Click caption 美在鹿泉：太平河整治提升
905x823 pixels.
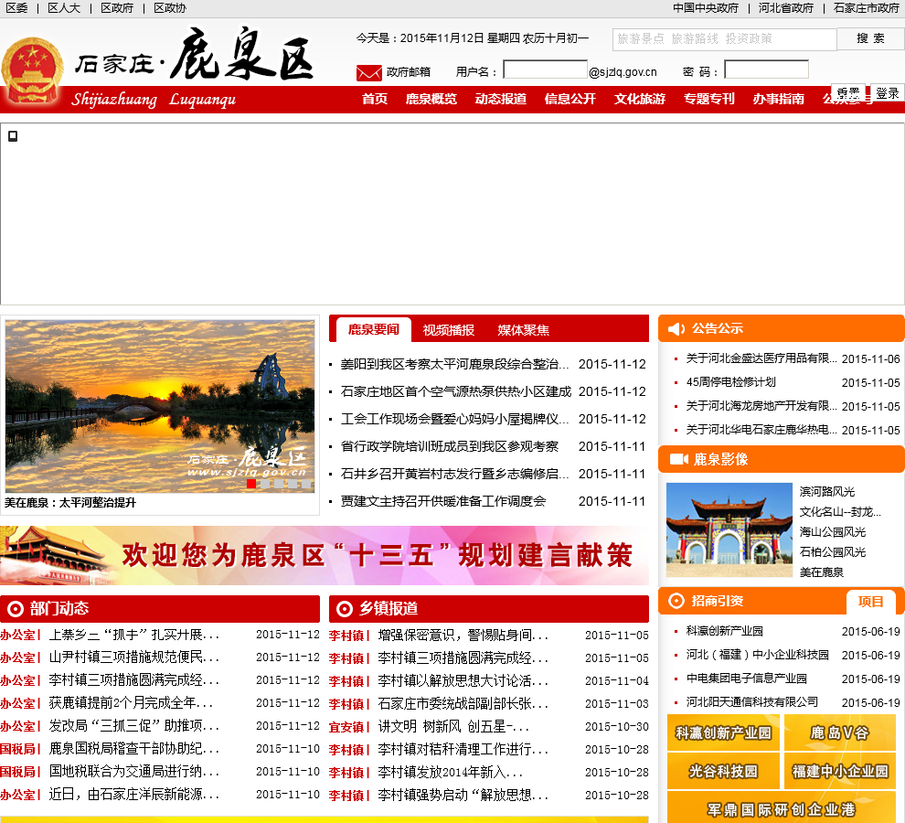(70, 503)
